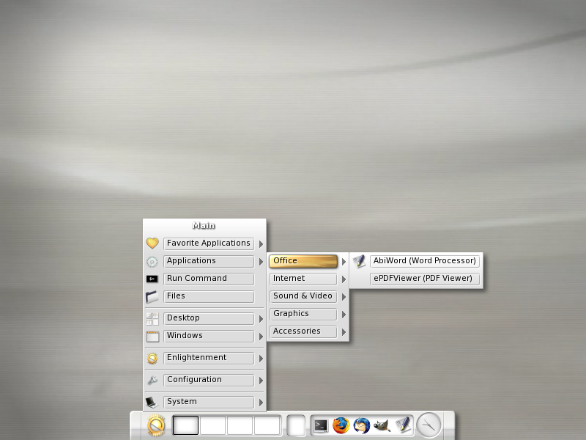Image resolution: width=586 pixels, height=440 pixels.
Task: Click the window icon beside Windows
Action: (152, 337)
